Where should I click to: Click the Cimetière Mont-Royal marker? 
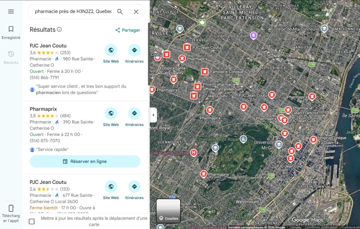[243, 139]
